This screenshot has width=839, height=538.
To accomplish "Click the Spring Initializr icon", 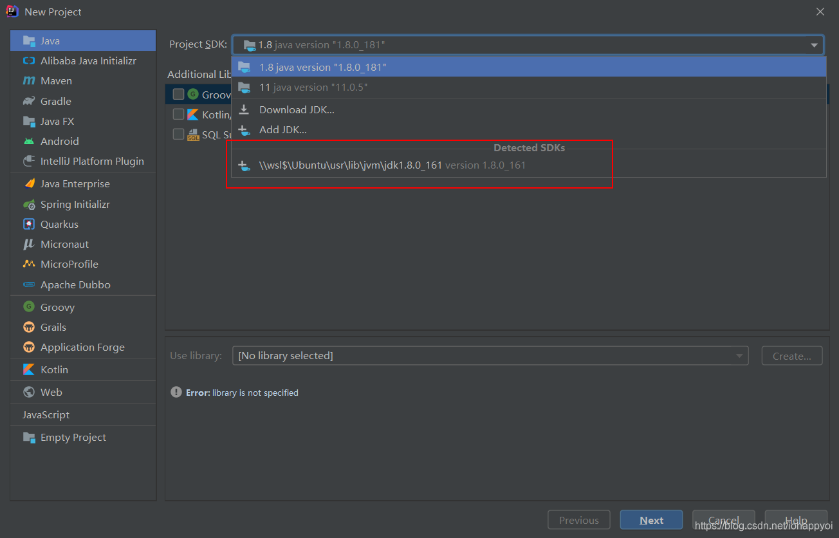I will [29, 204].
